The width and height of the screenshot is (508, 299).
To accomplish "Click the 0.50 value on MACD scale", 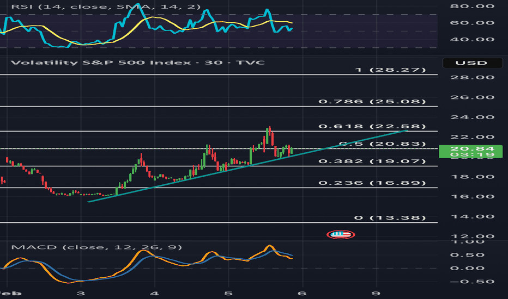I will click(471, 255).
